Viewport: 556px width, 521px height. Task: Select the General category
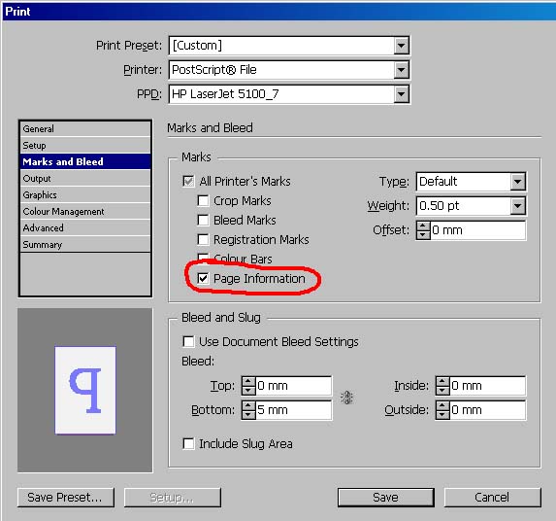tap(85, 128)
